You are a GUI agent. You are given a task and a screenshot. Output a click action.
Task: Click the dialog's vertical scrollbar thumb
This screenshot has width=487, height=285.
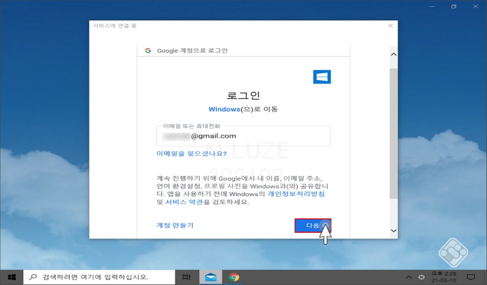(393, 134)
